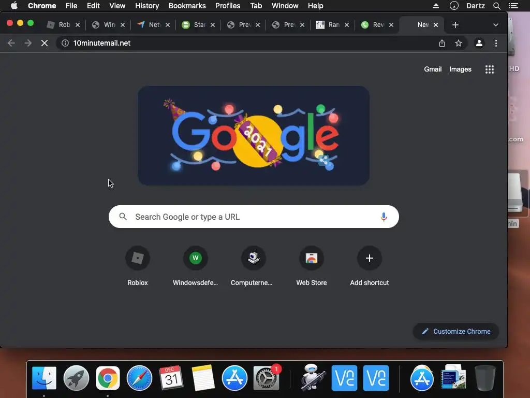Open the Window menu
Screen dimensions: 530x398
pos(285,6)
